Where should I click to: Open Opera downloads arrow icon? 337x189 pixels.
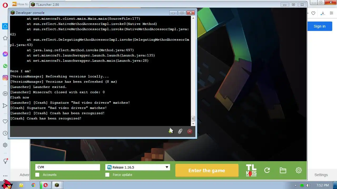(x=323, y=13)
